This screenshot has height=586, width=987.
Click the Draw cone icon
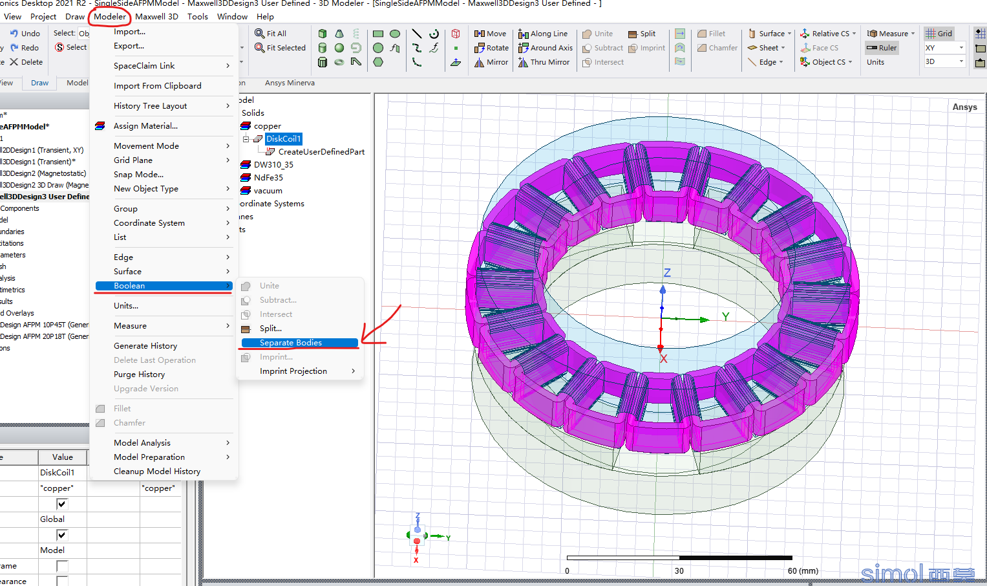(x=339, y=34)
